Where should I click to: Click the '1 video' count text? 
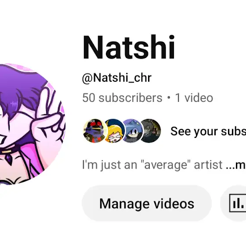tap(194, 98)
